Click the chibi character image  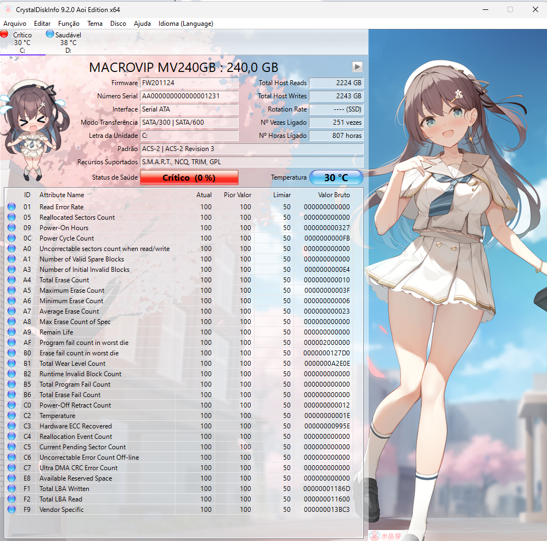click(x=34, y=130)
